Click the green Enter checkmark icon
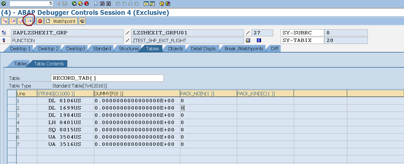This screenshot has height=164, width=404. [x=4, y=4]
